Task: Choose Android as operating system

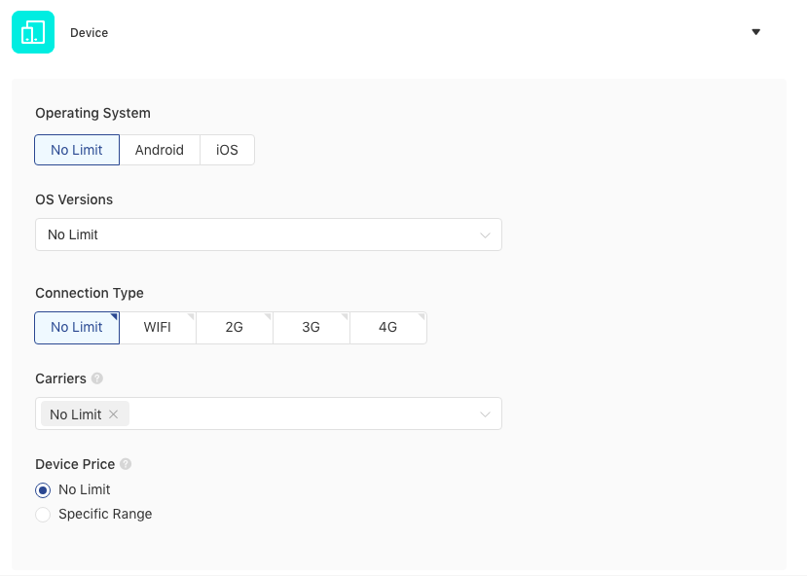Action: point(160,150)
